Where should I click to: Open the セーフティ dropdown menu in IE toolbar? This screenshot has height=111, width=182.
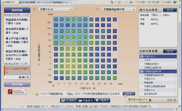coord(154,2)
